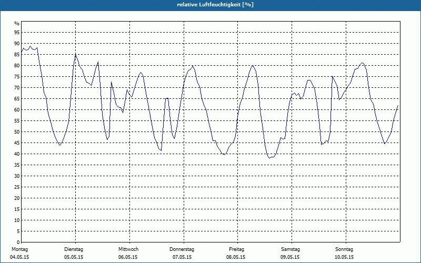Click the y-axis value '55'
The image size is (421, 263).
[x=17, y=121]
